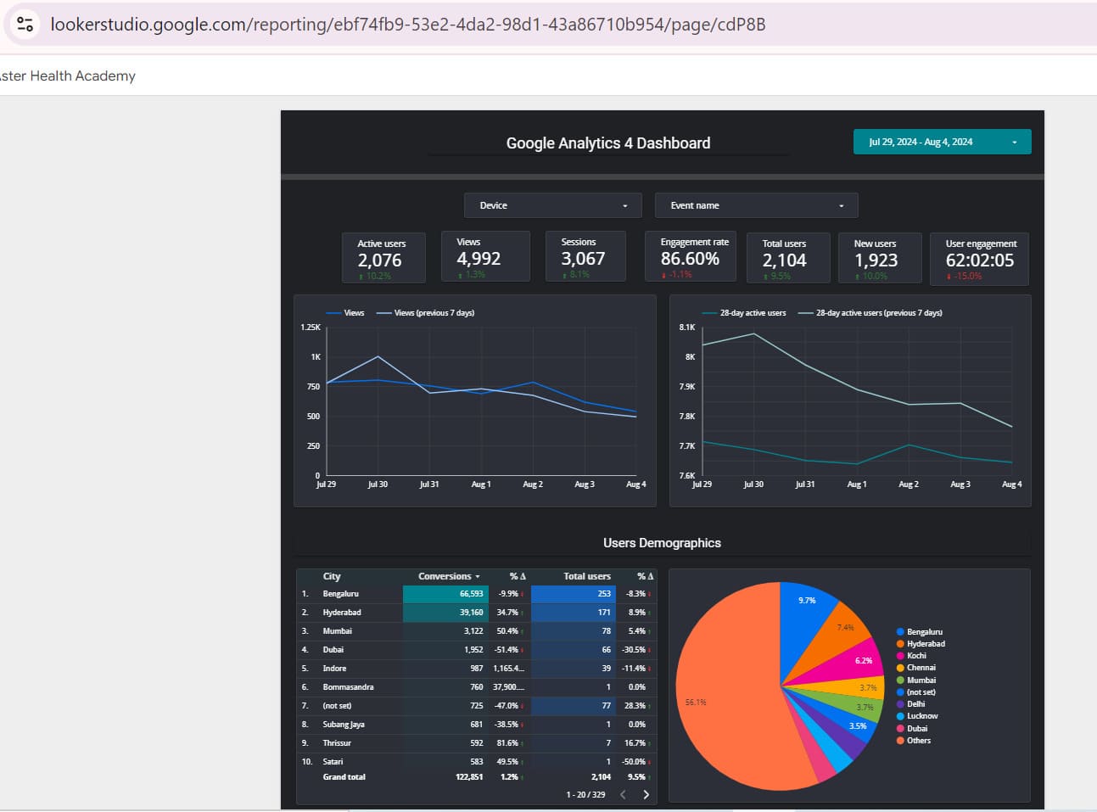Viewport: 1097px width, 812px height.
Task: Go to next page of city table
Action: 646,795
